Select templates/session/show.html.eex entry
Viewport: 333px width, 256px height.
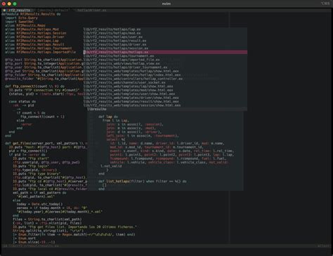click(x=132, y=105)
